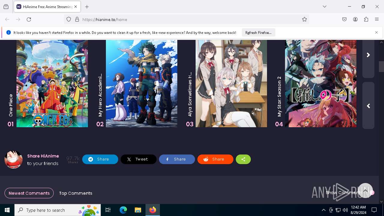The width and height of the screenshot is (384, 216).
Task: Advance trending carousel with next arrow
Action: [368, 55]
